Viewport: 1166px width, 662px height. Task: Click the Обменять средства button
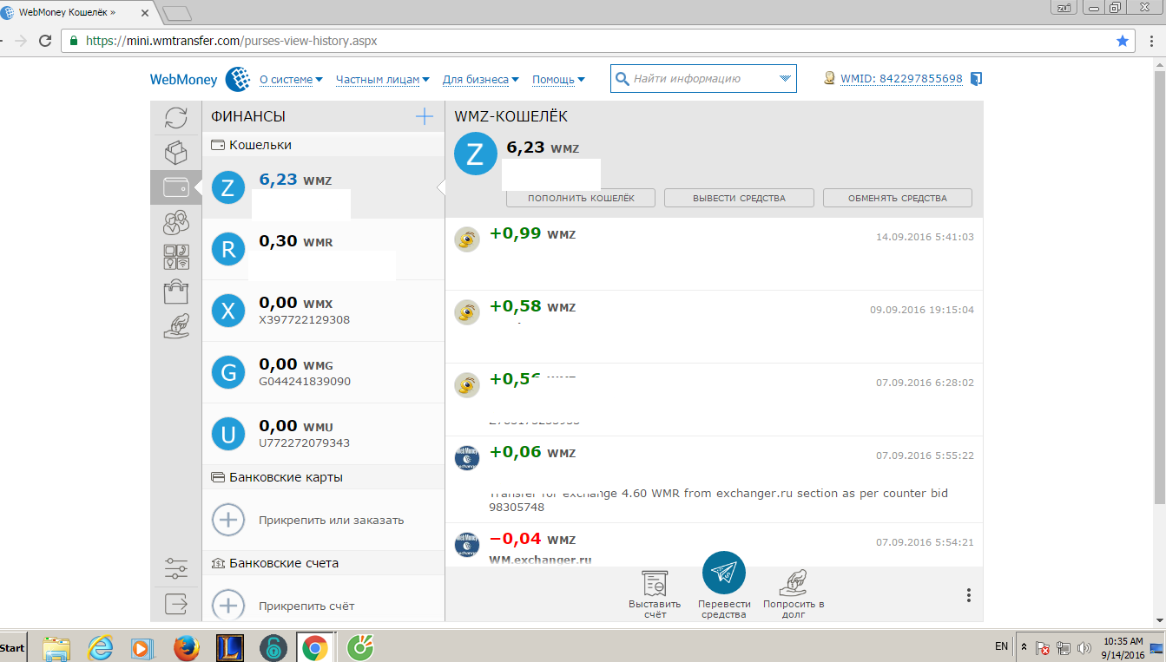coord(898,198)
